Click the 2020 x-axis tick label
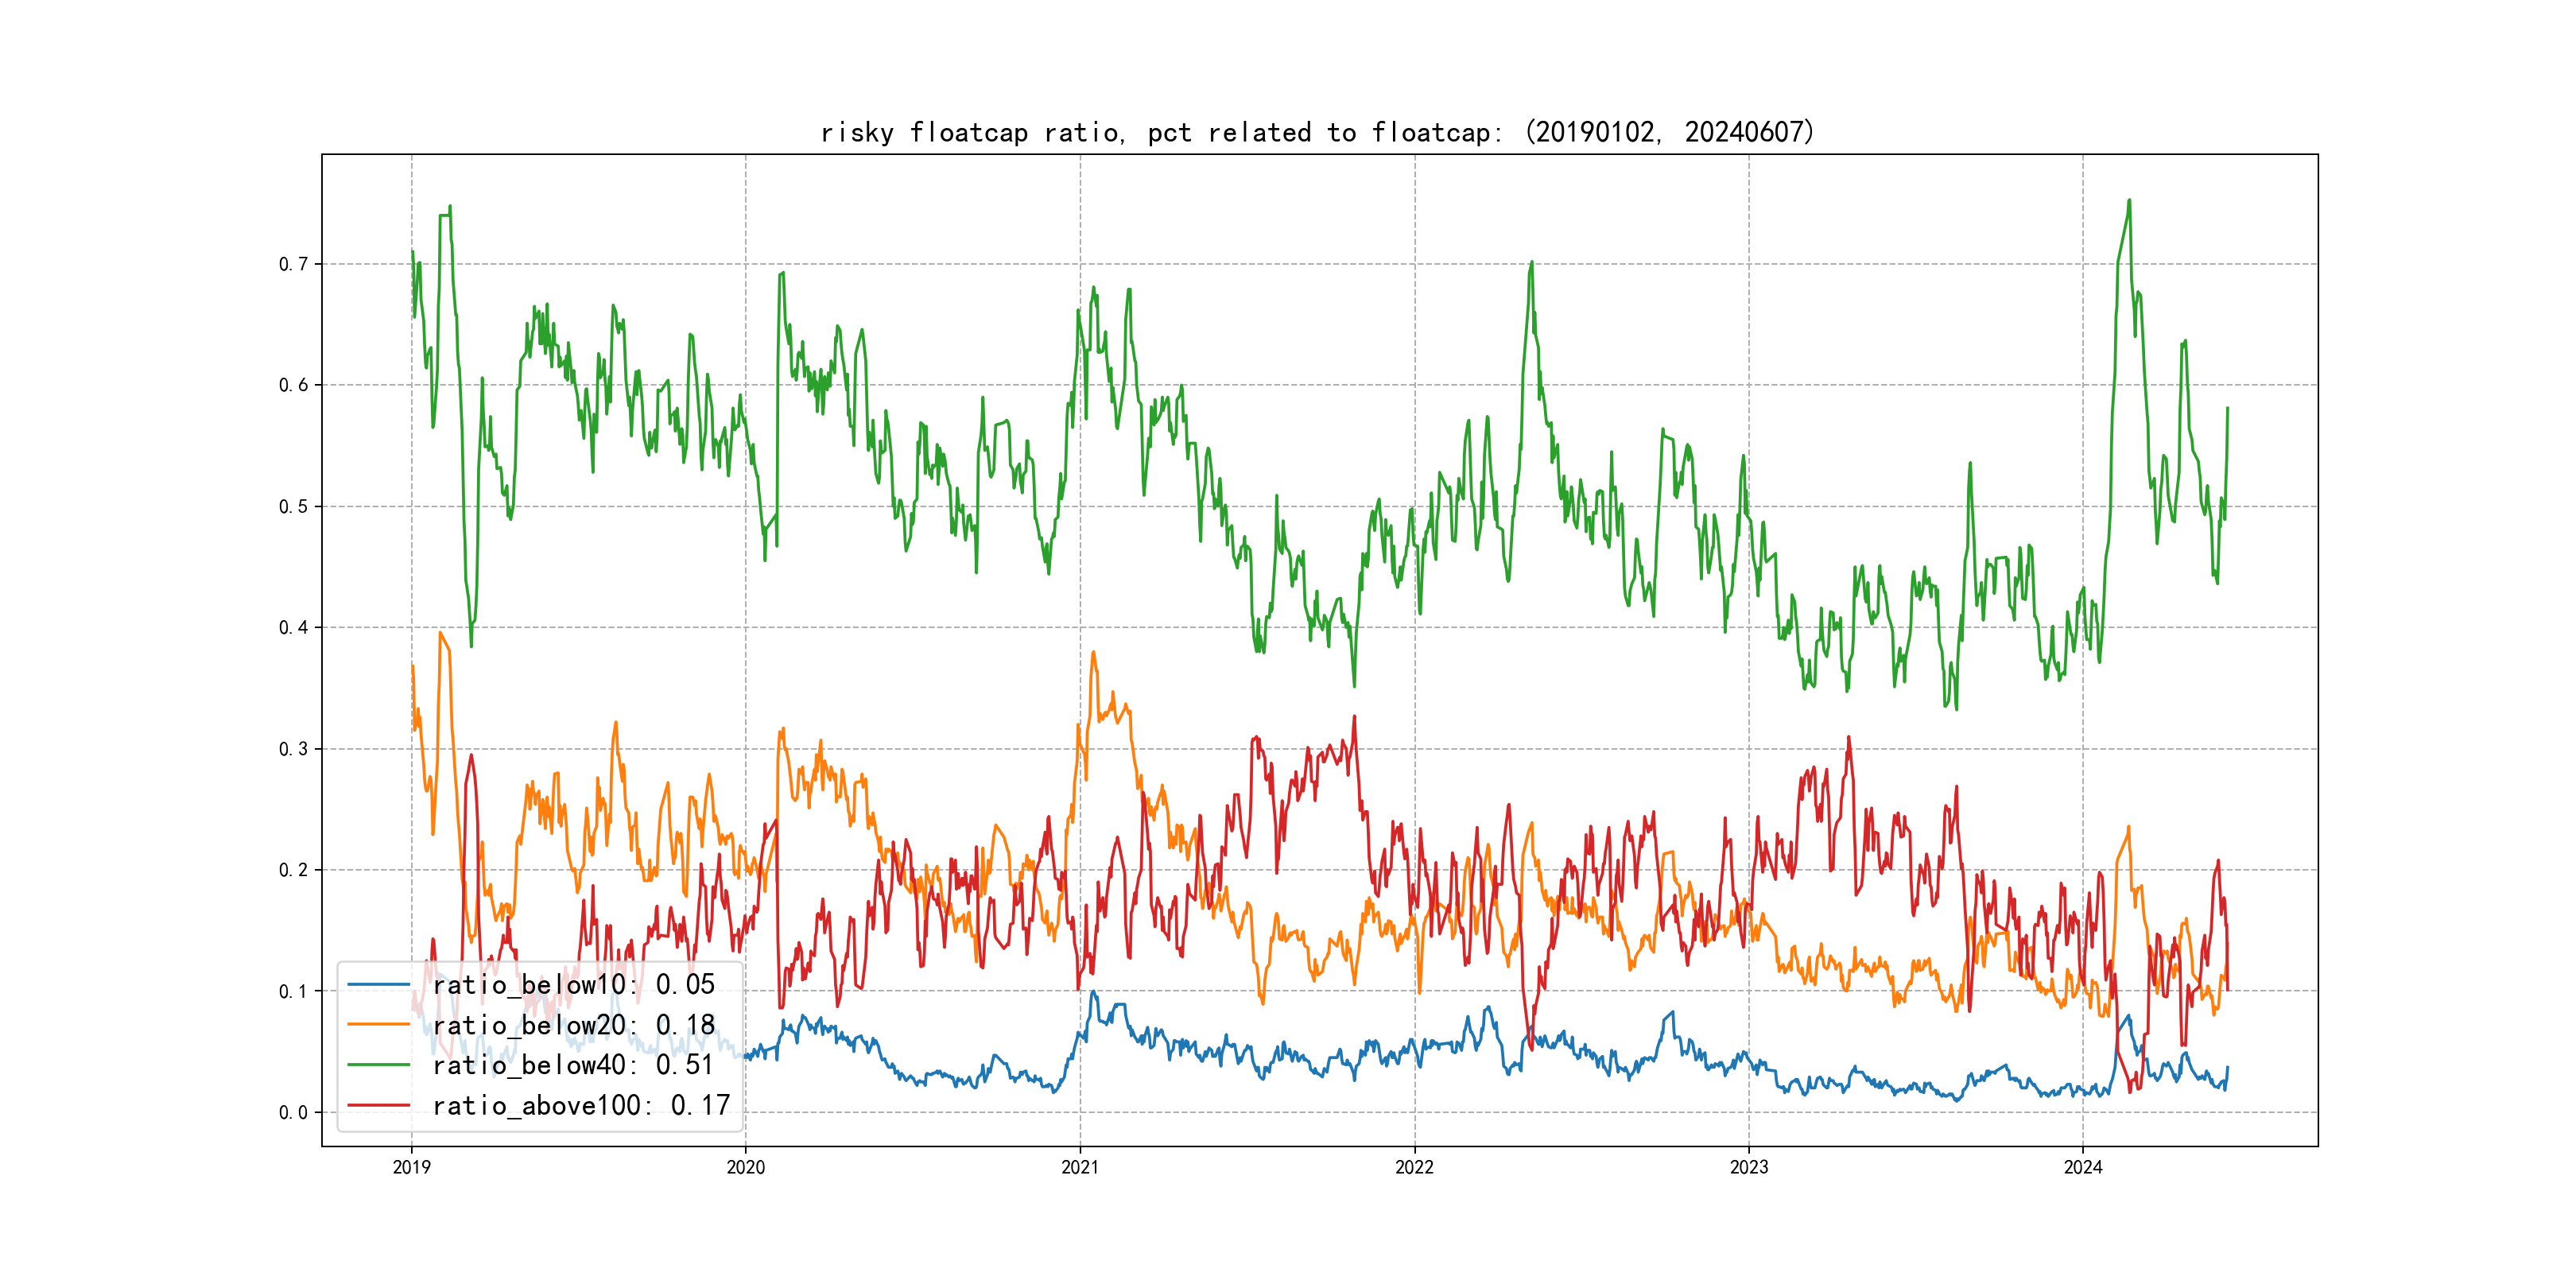 pos(745,1167)
